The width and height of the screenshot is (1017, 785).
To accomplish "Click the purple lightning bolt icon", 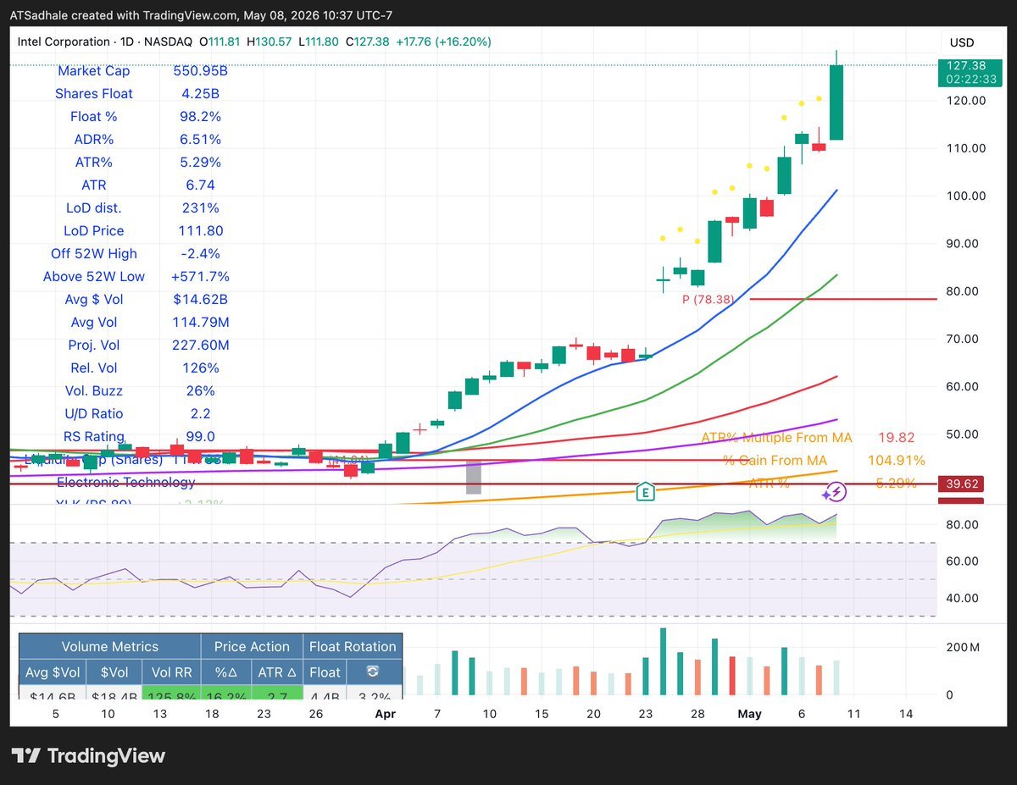I will (x=836, y=491).
